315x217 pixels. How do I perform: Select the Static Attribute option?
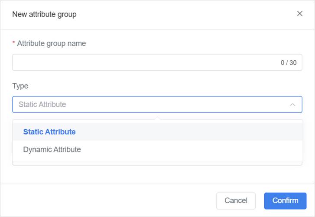tap(49, 132)
